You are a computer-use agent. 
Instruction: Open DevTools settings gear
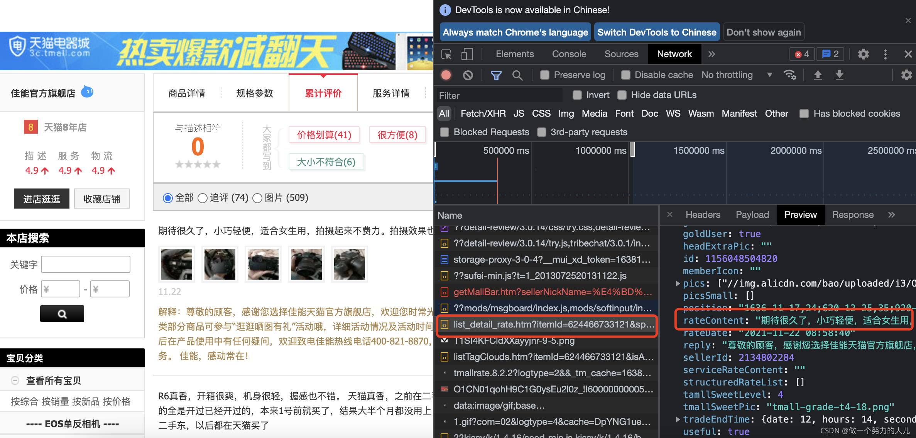[x=863, y=54]
